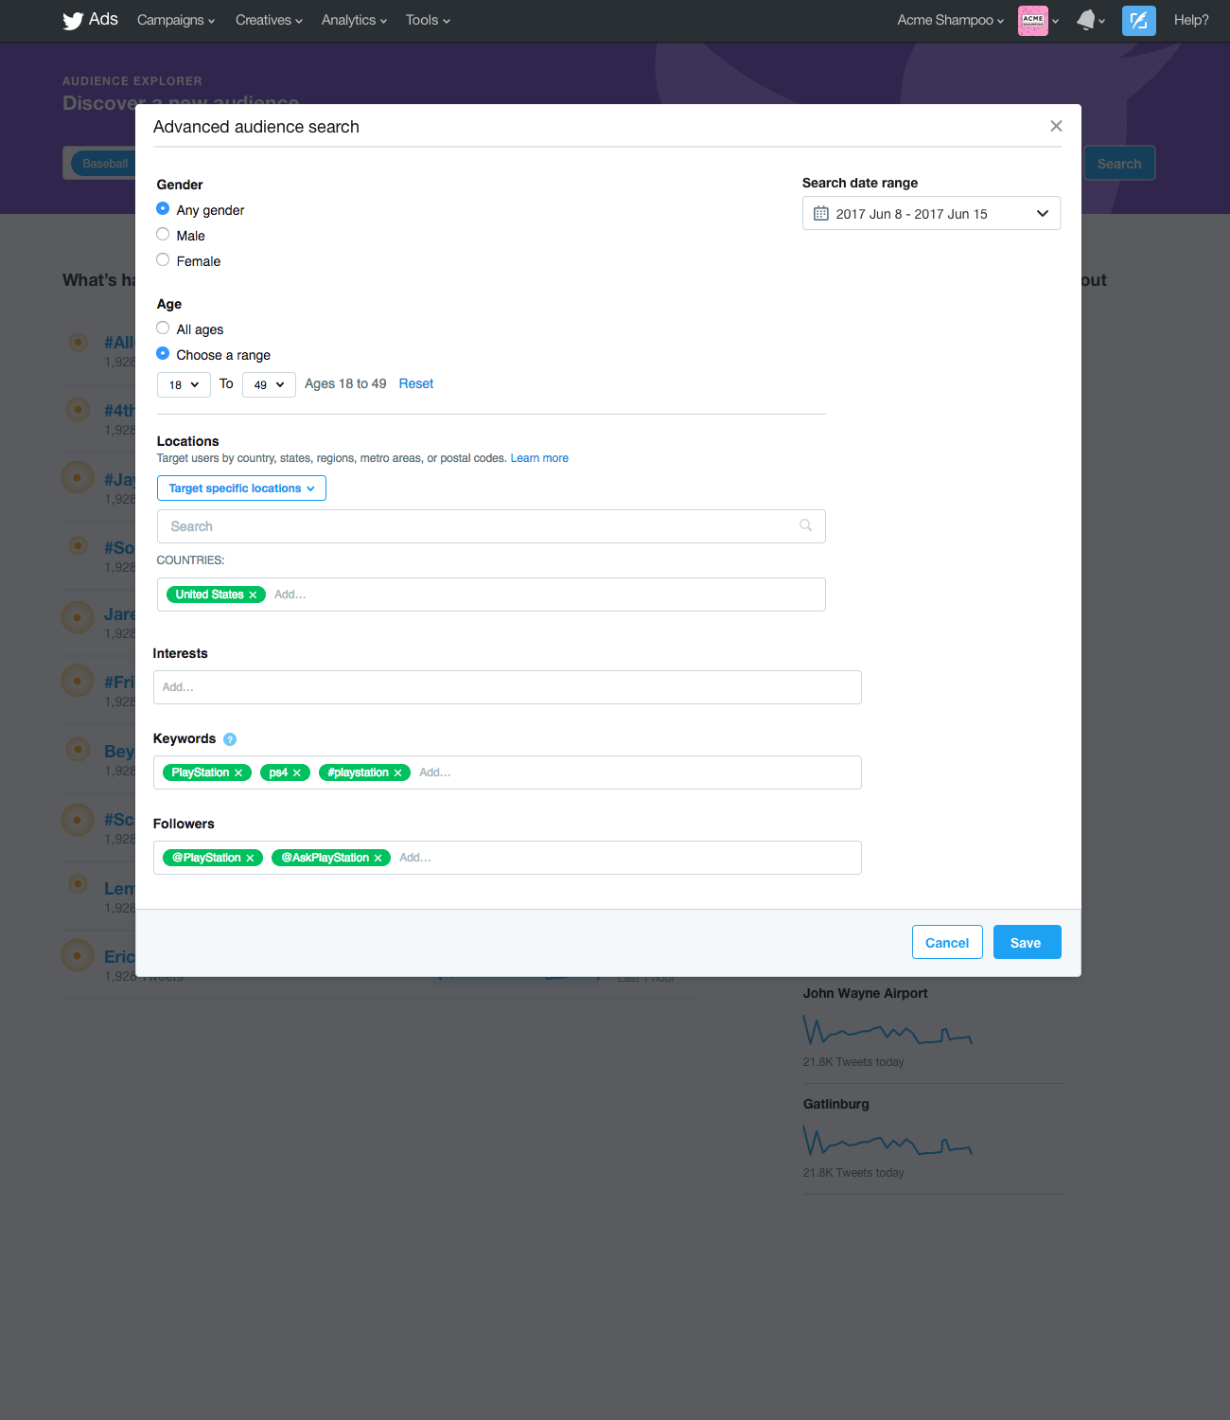Click the Help? link
1230x1420 pixels.
click(x=1191, y=20)
